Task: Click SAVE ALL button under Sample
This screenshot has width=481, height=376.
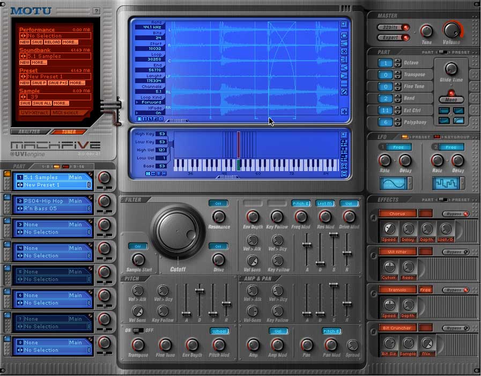Action: [x=42, y=103]
